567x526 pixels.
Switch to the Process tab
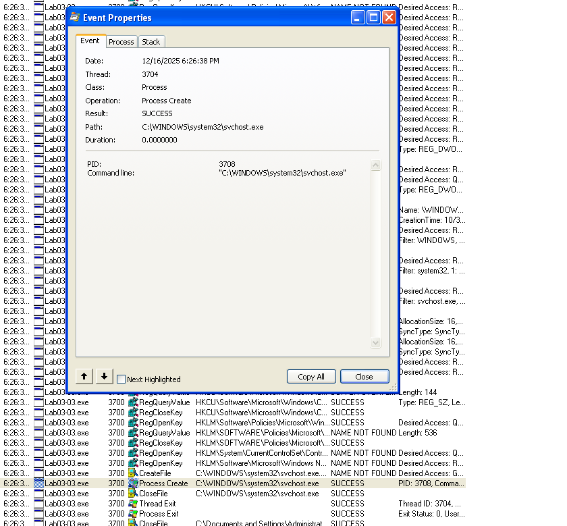coord(122,42)
